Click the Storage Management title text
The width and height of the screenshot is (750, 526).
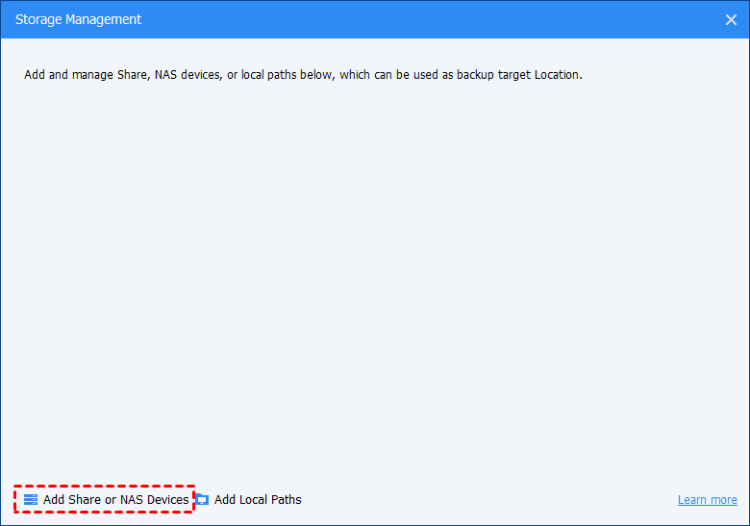coord(78,19)
